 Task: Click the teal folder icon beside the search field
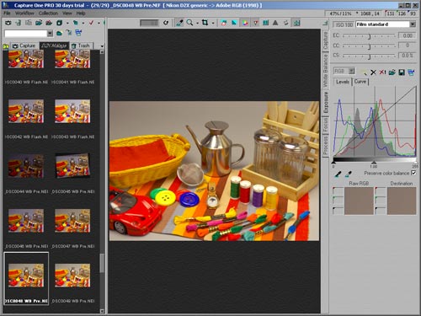(59, 34)
